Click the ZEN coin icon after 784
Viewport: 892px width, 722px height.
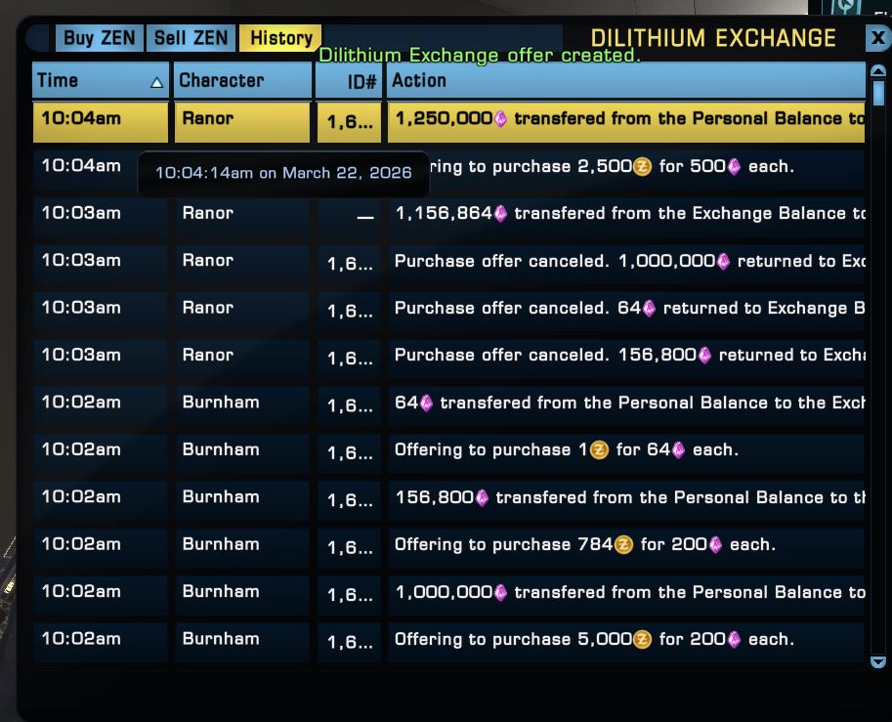click(x=623, y=544)
